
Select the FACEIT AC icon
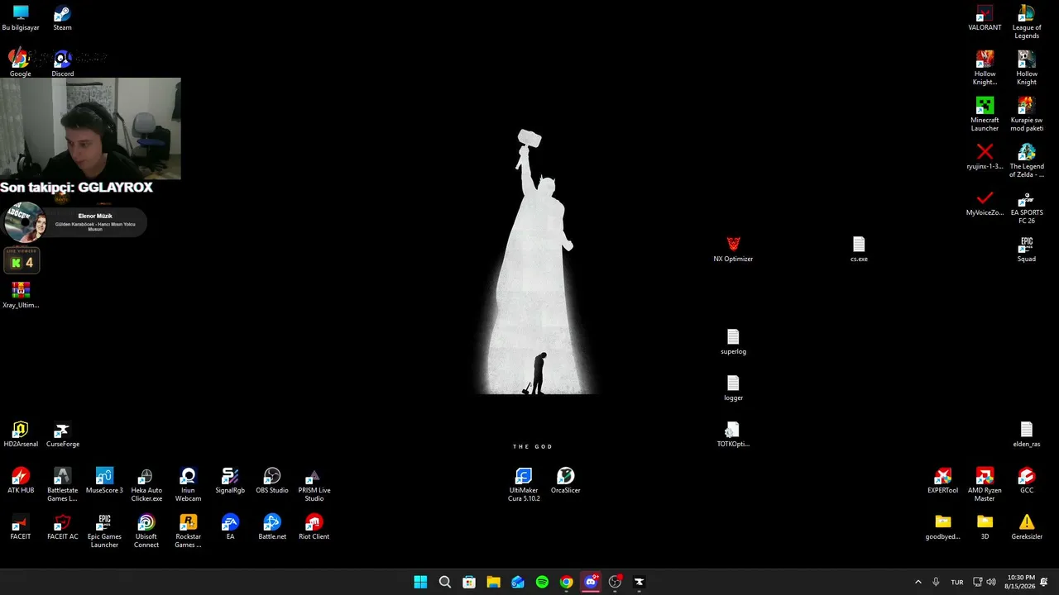click(62, 527)
